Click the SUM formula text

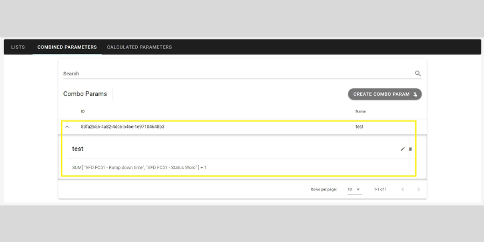pyautogui.click(x=139, y=168)
